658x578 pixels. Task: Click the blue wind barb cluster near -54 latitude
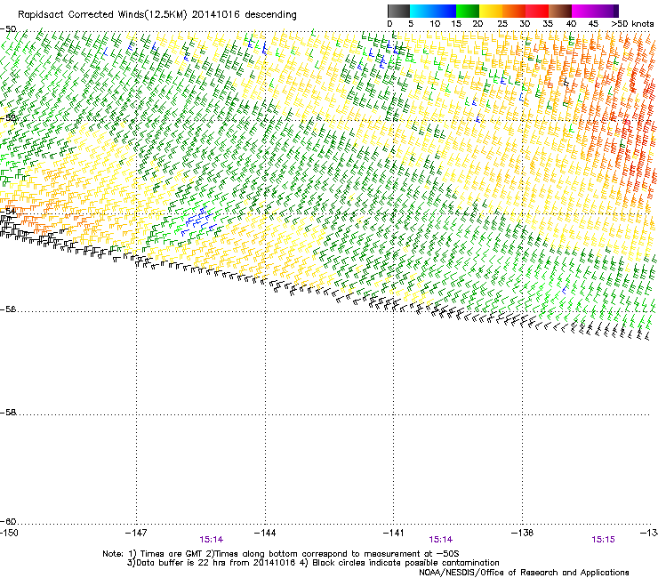click(198, 221)
